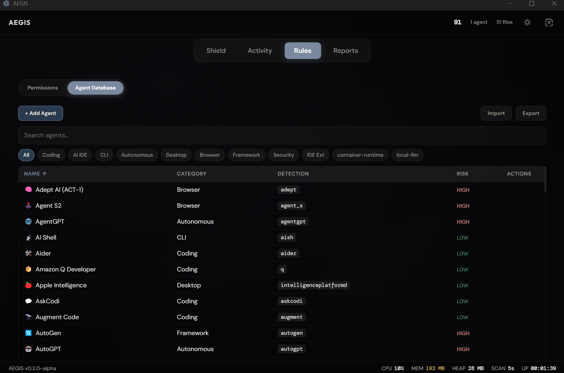This screenshot has height=373, width=564.
Task: Click the AgentGPT globe icon
Action: pos(28,221)
